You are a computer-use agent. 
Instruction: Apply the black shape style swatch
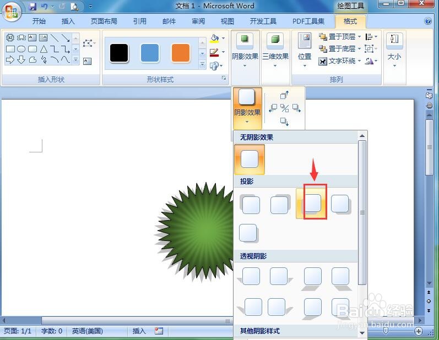[119, 53]
